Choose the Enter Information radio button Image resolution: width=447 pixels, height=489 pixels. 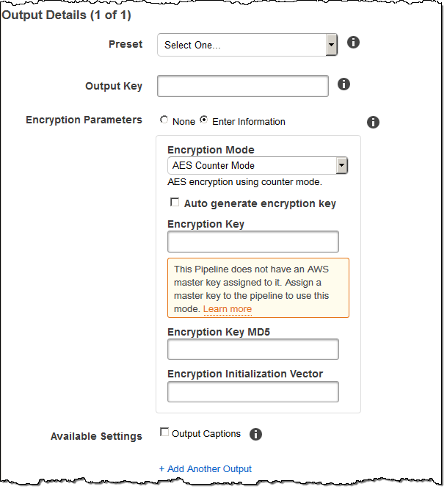[x=204, y=120]
